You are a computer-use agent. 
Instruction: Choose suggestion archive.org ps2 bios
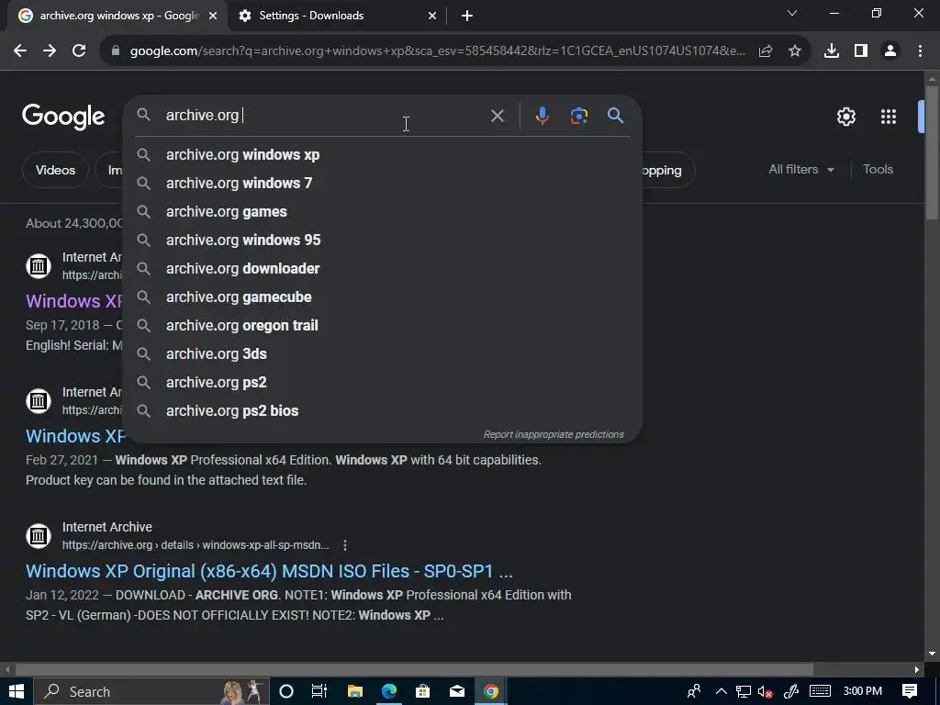click(382, 410)
